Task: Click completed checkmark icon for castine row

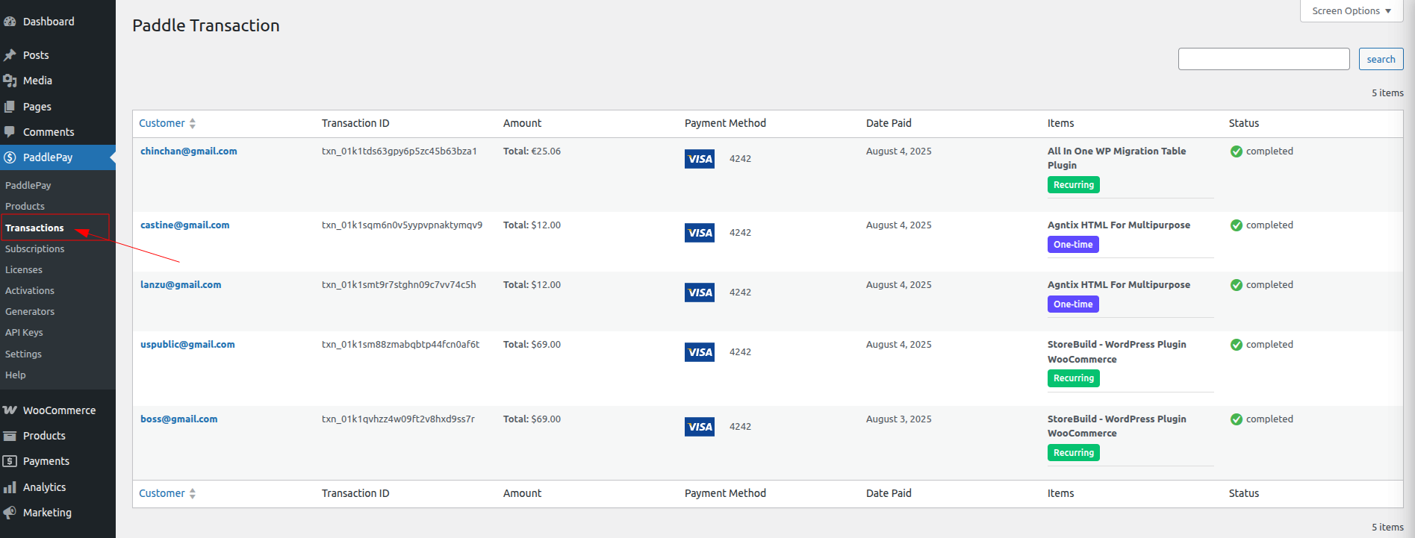Action: [x=1237, y=225]
